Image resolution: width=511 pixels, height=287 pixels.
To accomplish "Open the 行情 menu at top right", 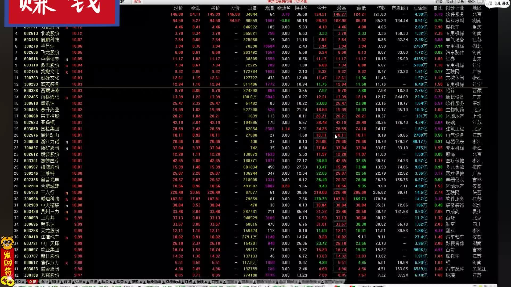I will pyautogui.click(x=439, y=2).
